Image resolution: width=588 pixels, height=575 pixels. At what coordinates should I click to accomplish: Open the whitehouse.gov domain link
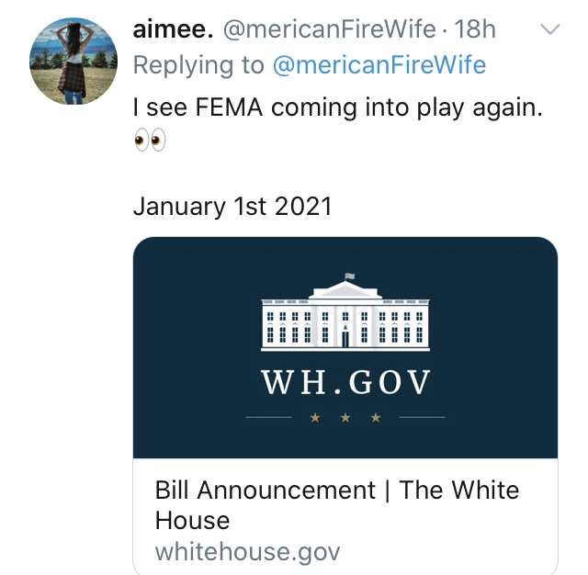coord(247,552)
